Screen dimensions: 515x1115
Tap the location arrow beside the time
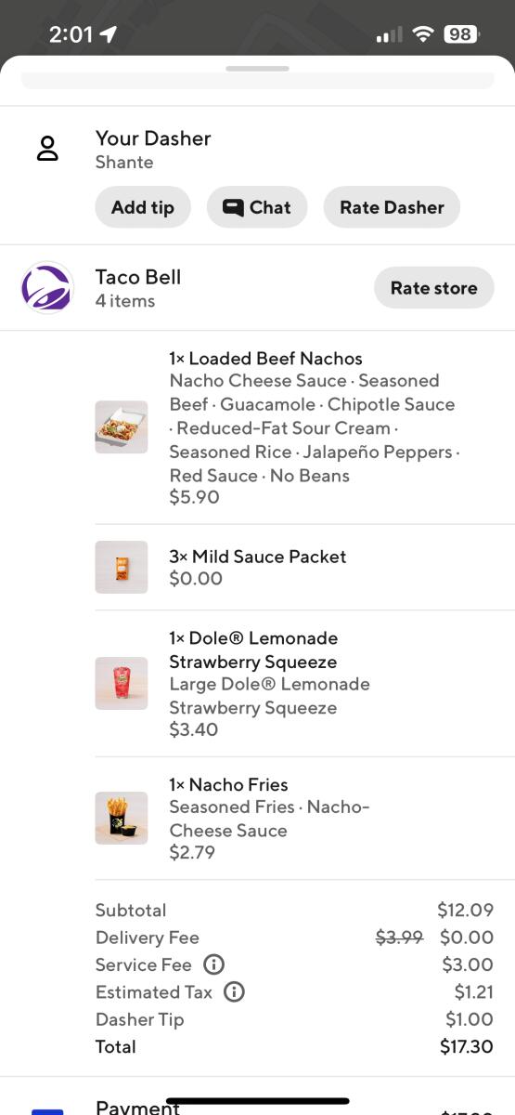[x=109, y=34]
